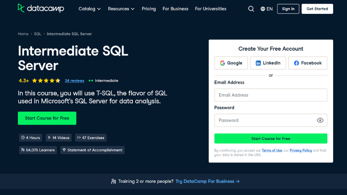Screen dimensions: 347x195
Task: Click Try DataCamp For Business link
Action: click(207, 181)
